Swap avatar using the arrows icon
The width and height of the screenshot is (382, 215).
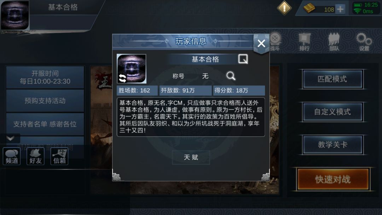pyautogui.click(x=122, y=79)
